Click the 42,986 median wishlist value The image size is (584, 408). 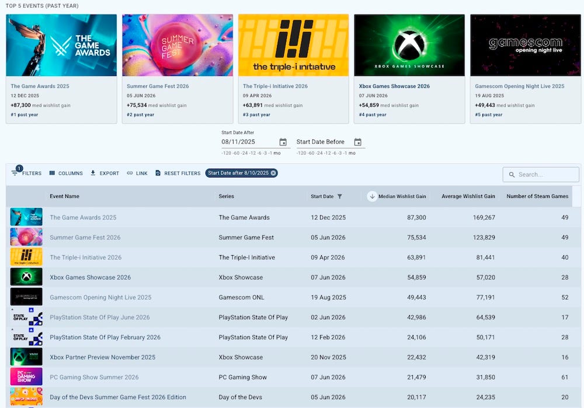pos(416,317)
